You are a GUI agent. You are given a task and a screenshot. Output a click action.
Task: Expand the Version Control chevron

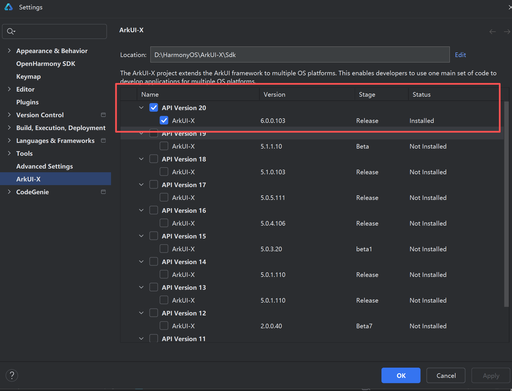click(9, 115)
